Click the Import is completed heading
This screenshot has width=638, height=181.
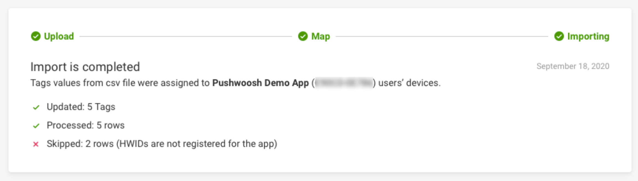pyautogui.click(x=85, y=67)
